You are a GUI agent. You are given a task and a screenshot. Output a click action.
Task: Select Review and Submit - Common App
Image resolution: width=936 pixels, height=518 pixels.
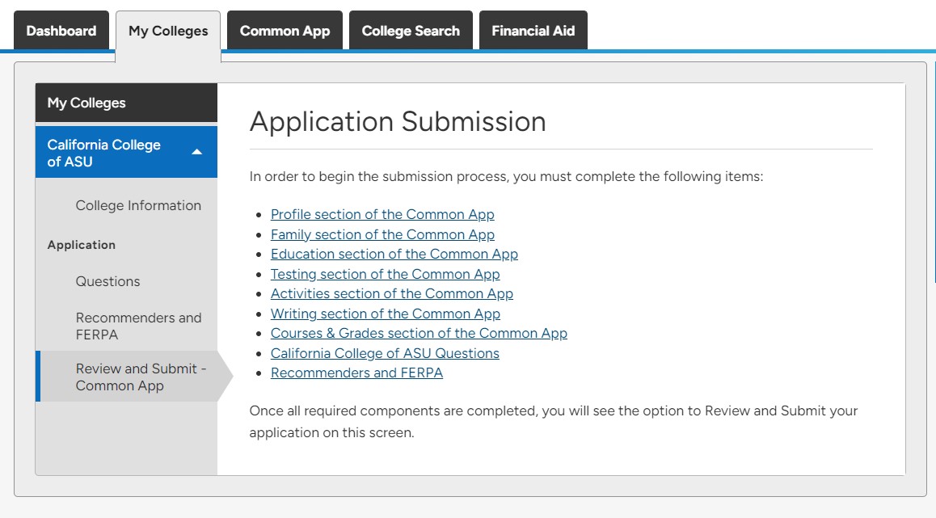pos(140,377)
